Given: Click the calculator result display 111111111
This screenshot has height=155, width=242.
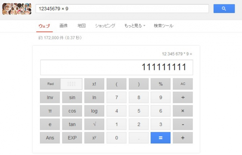Looking at the screenshot, I should [x=117, y=67].
